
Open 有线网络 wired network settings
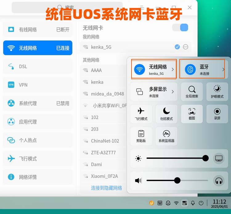[x=38, y=30]
